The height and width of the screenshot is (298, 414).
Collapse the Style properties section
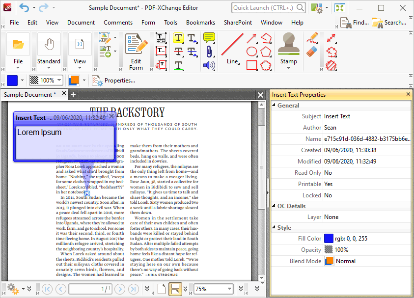pos(274,227)
